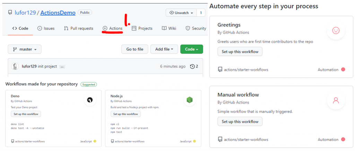Open the init project commit message
The image size is (355, 151).
48,66
